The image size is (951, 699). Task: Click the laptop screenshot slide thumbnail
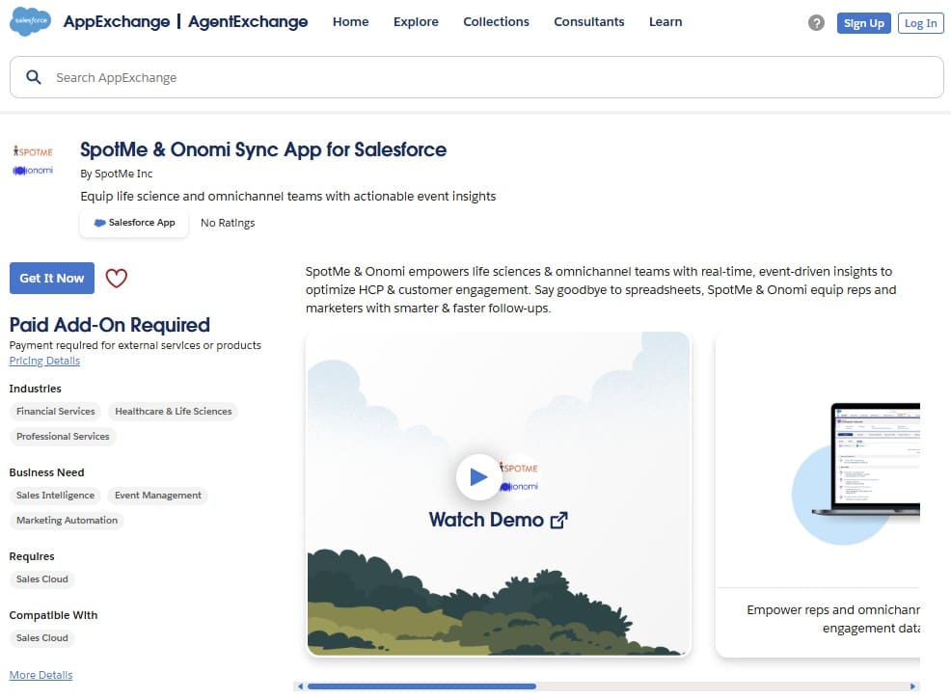[x=818, y=494]
